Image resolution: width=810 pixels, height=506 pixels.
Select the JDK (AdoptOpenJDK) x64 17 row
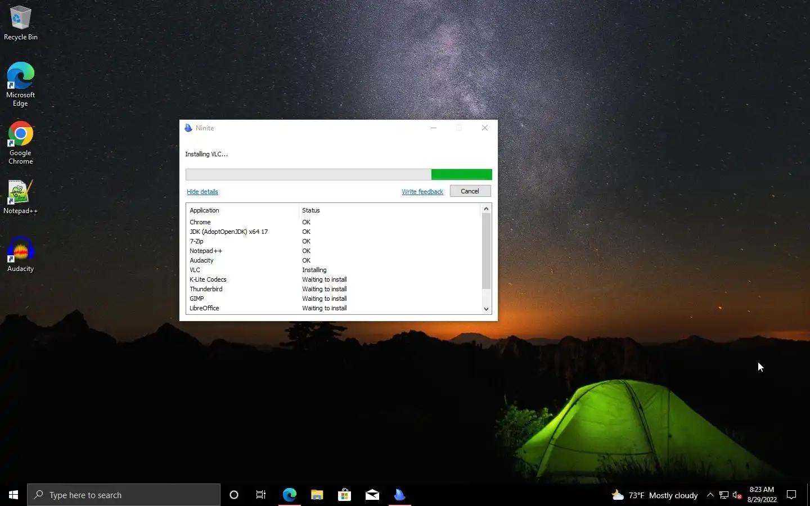[334, 232]
